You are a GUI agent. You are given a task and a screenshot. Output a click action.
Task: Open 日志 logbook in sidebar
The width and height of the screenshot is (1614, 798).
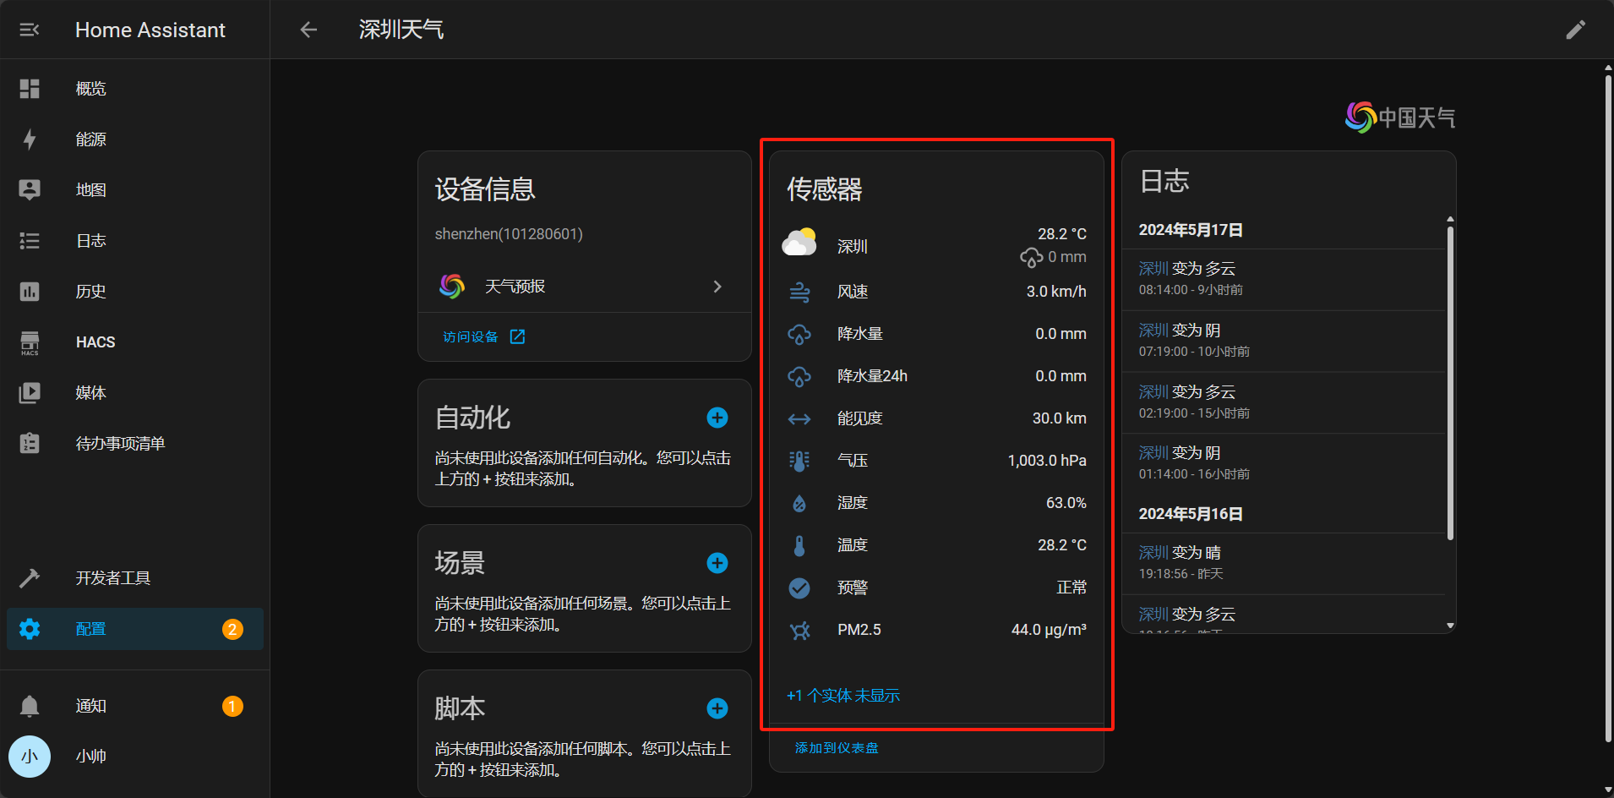click(x=135, y=241)
